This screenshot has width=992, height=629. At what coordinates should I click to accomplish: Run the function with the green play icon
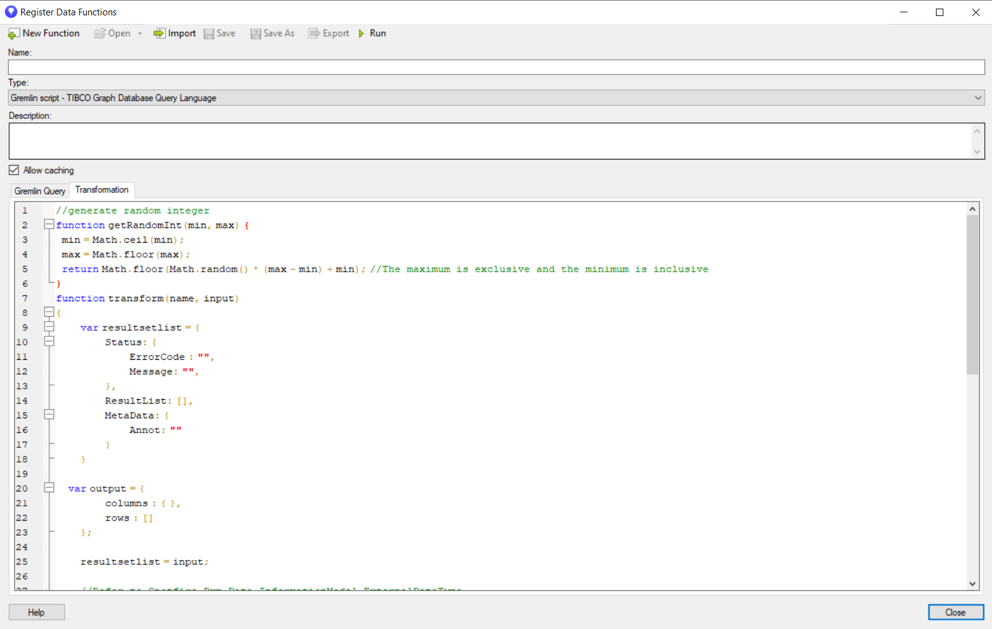point(362,34)
